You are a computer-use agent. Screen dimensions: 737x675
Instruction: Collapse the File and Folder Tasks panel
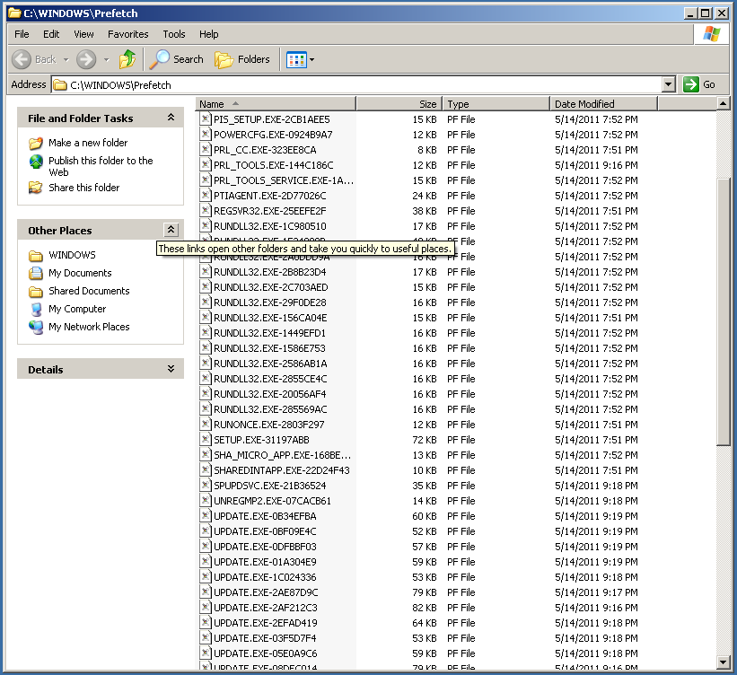(171, 118)
